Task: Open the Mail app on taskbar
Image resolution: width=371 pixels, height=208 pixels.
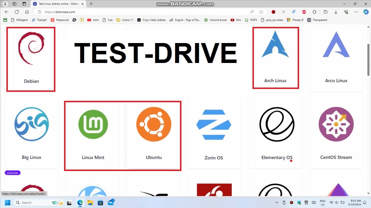Action: tap(111, 202)
